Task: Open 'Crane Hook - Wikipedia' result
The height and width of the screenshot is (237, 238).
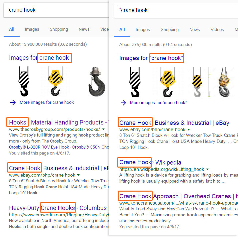Action: coord(150,162)
